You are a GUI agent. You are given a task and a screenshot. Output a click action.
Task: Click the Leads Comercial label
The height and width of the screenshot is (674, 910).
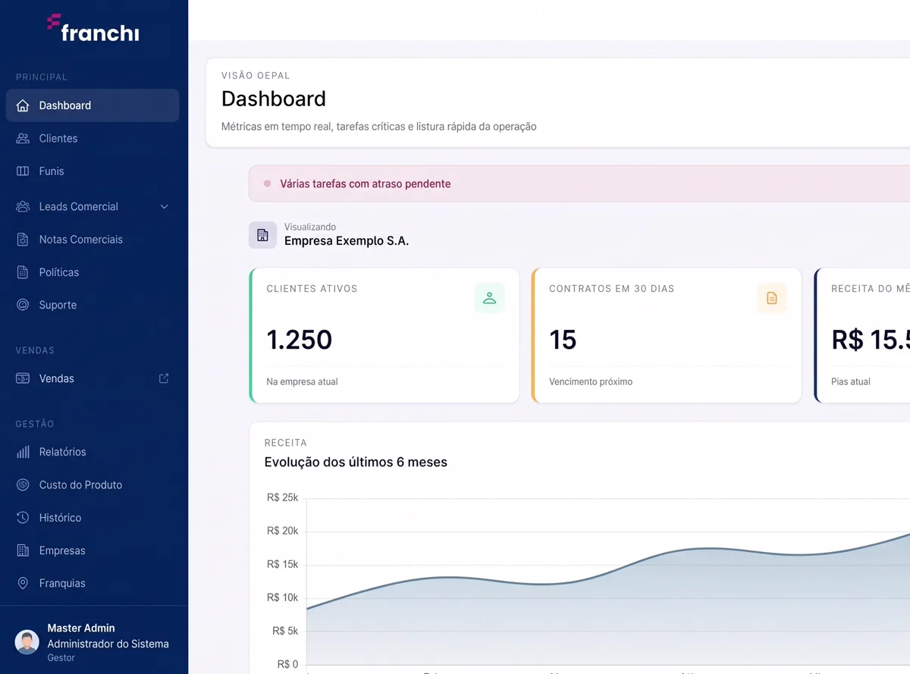(x=79, y=206)
